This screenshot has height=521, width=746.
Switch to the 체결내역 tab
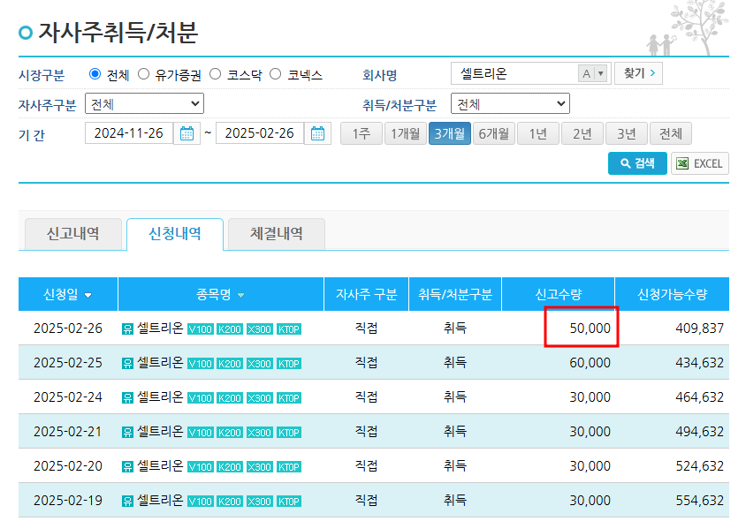[277, 234]
